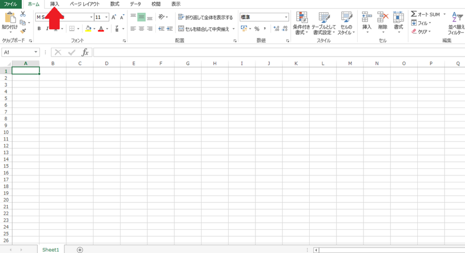The image size is (465, 253).
Task: Toggle top vertical alignment
Action: [x=133, y=16]
